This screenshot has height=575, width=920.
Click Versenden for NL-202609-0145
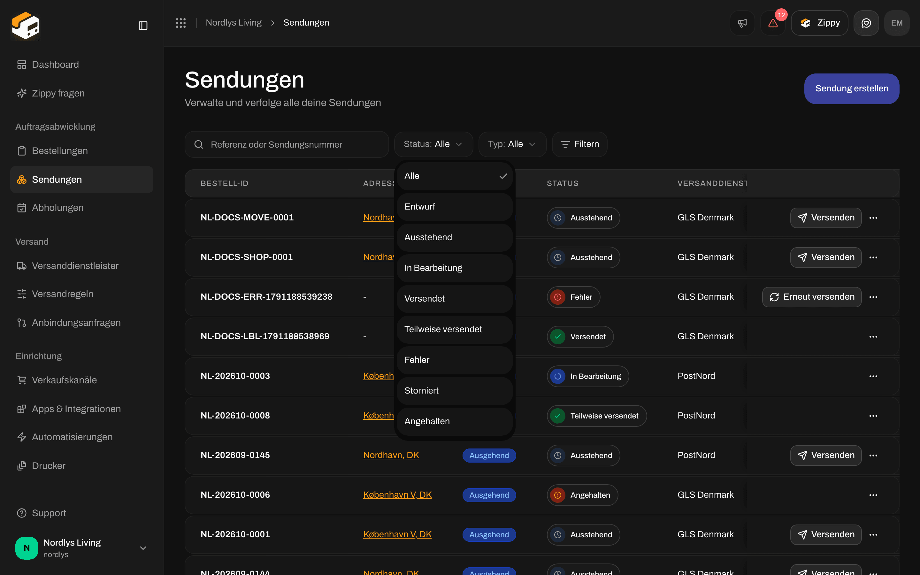pos(826,455)
